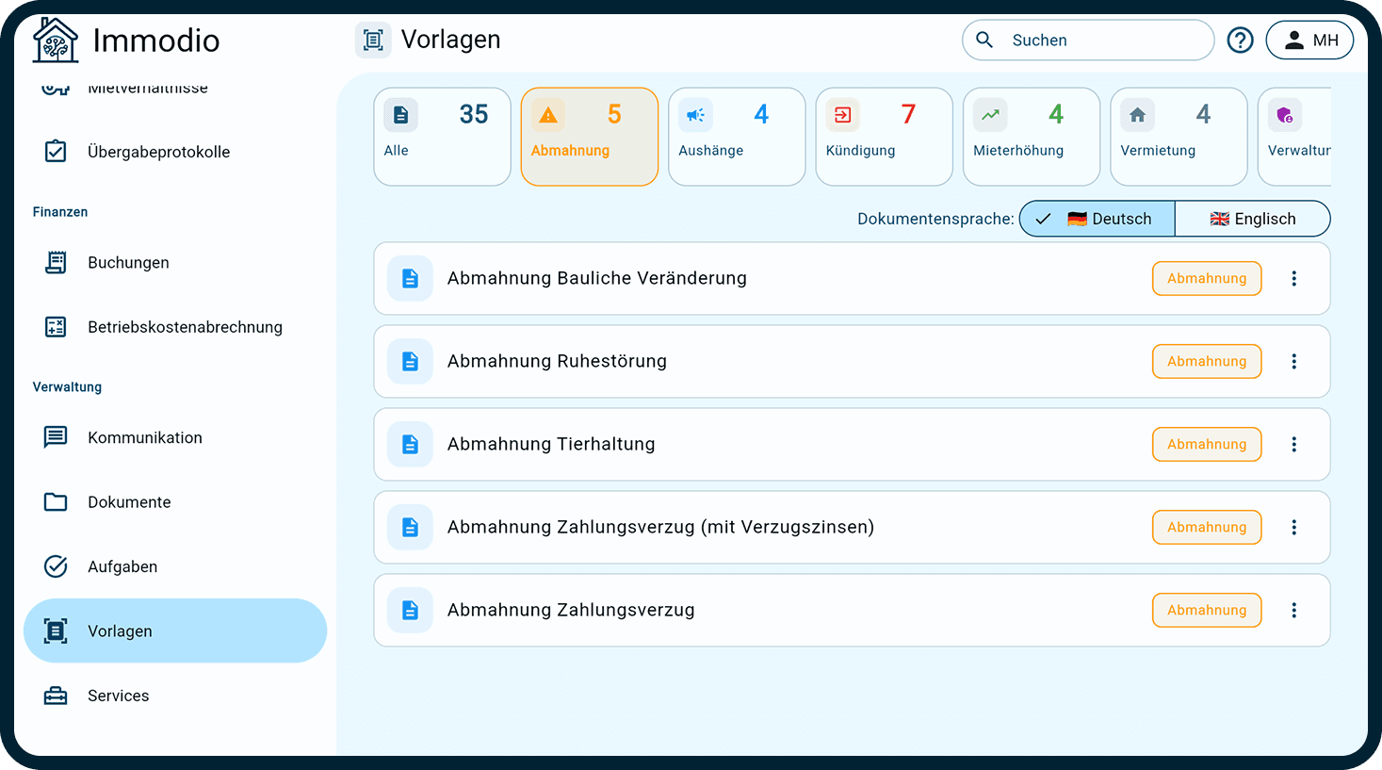
Task: Open Abmahnung Ruhestörung template
Action: click(x=852, y=362)
